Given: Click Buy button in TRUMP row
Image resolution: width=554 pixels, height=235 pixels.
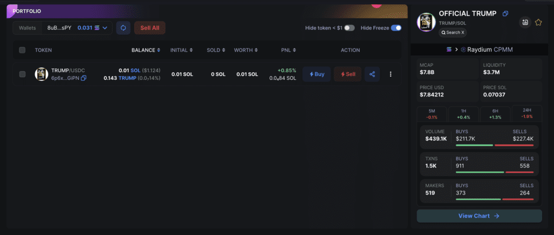Looking at the screenshot, I should point(316,74).
